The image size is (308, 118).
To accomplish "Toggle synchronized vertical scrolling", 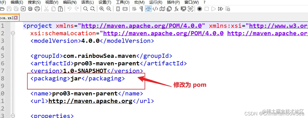I will [x=118, y=9].
